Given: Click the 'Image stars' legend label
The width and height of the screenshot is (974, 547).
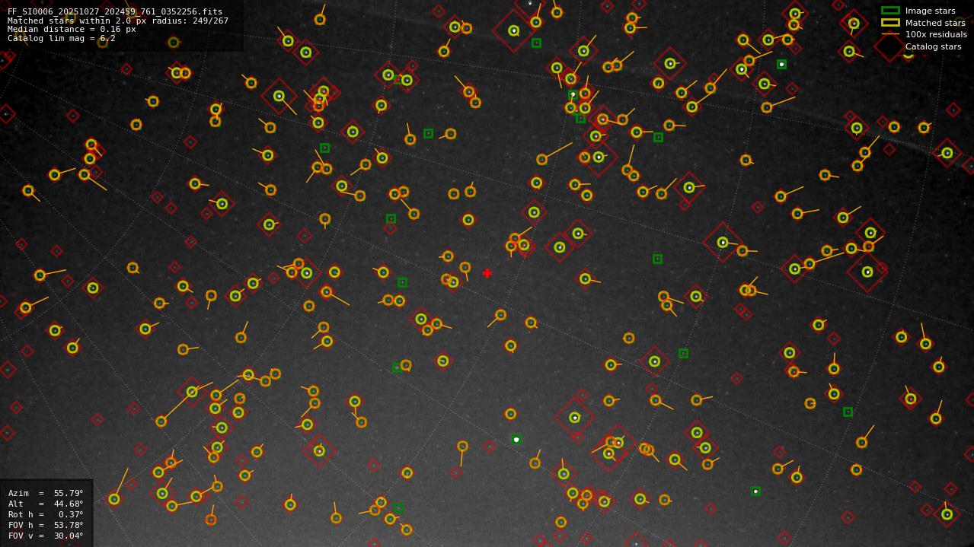Looking at the screenshot, I should tap(931, 11).
